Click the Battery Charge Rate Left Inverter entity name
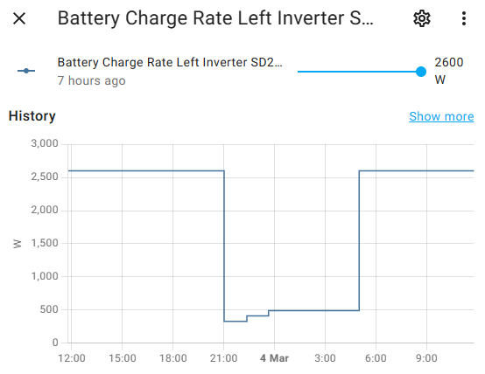The height and width of the screenshot is (374, 485). pyautogui.click(x=170, y=62)
